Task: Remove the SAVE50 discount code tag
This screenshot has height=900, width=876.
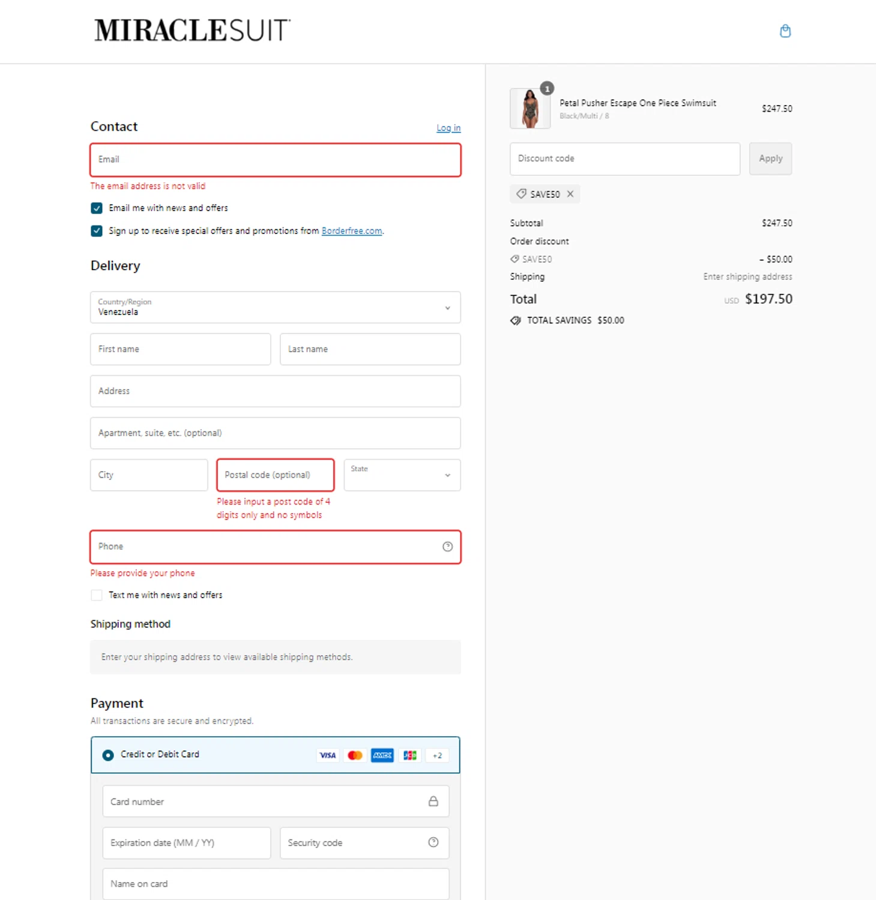Action: click(x=570, y=194)
